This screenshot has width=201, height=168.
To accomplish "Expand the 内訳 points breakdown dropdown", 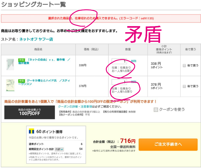I will [59, 149].
